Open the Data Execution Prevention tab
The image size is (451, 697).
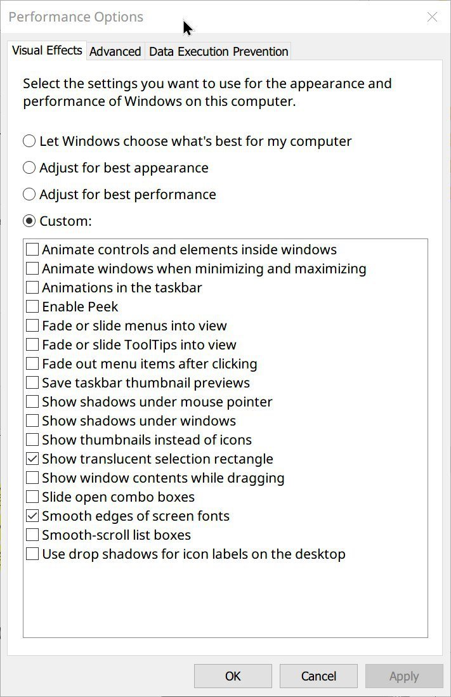pyautogui.click(x=218, y=51)
